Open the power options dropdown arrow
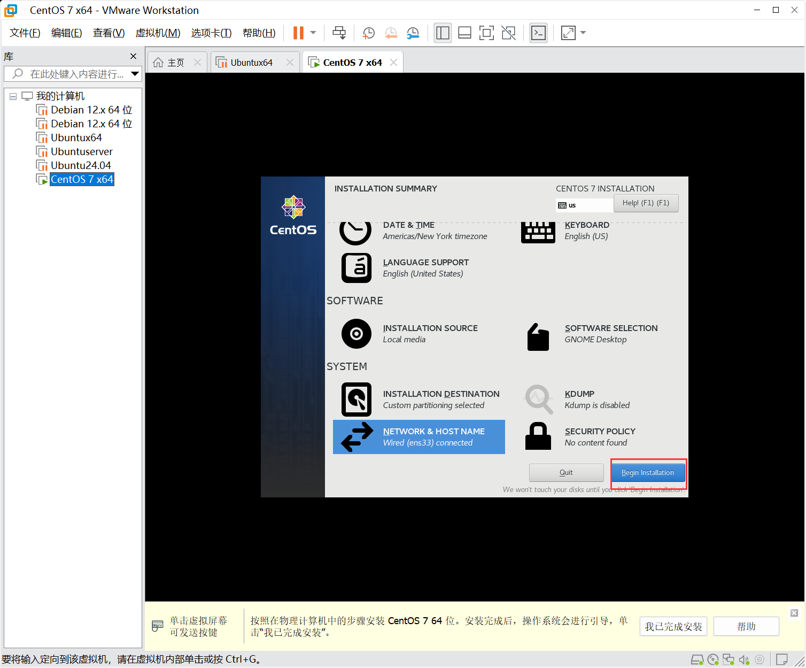 (313, 33)
